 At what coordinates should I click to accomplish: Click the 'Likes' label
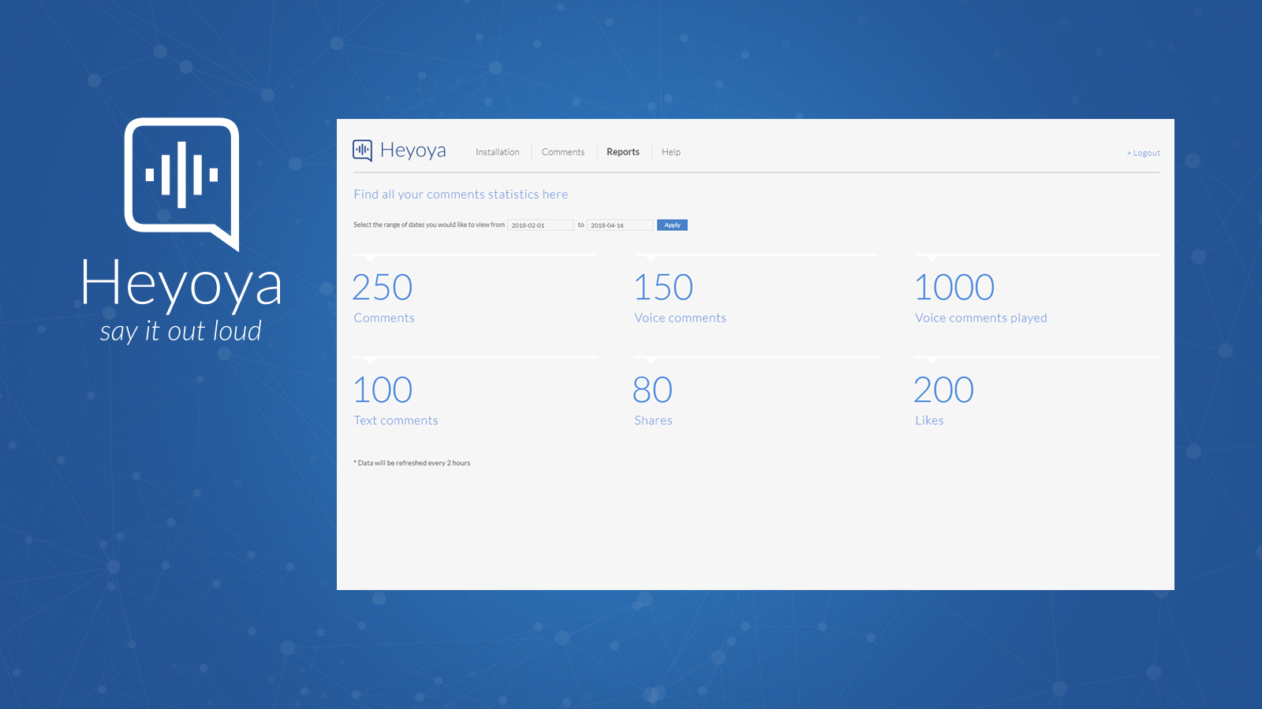tap(929, 421)
